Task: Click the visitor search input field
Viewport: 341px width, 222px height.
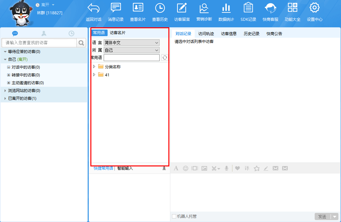Action: (39, 43)
